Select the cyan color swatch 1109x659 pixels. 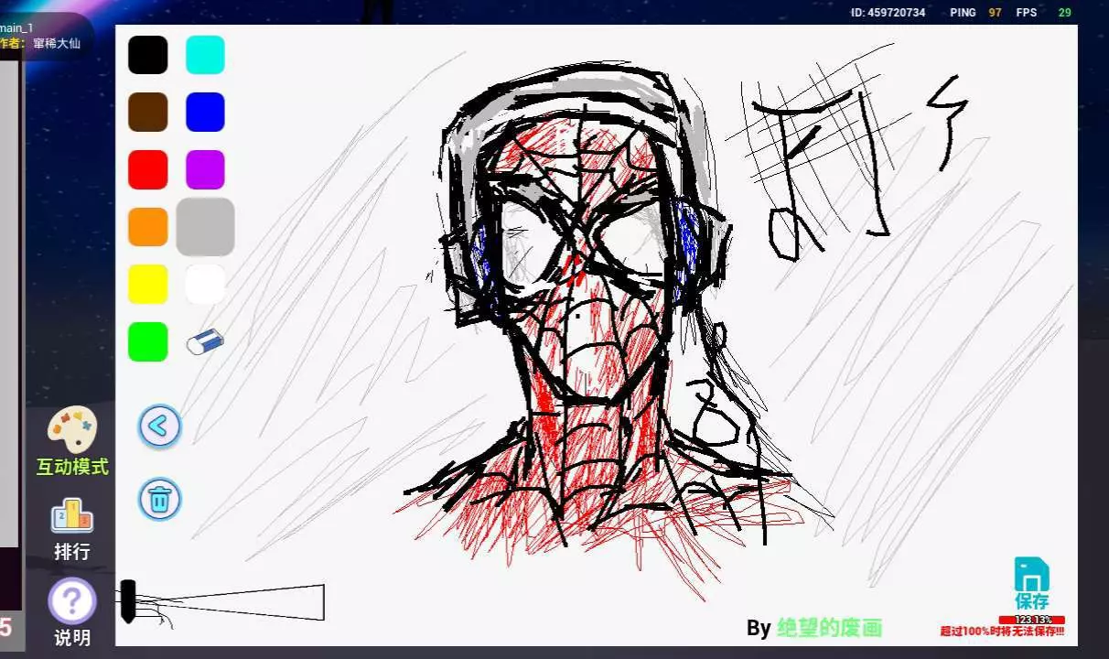[205, 55]
